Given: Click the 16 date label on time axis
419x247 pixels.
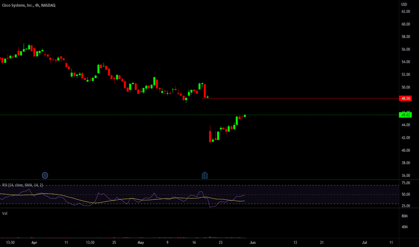Looking at the screenshot, I should coord(194,243).
